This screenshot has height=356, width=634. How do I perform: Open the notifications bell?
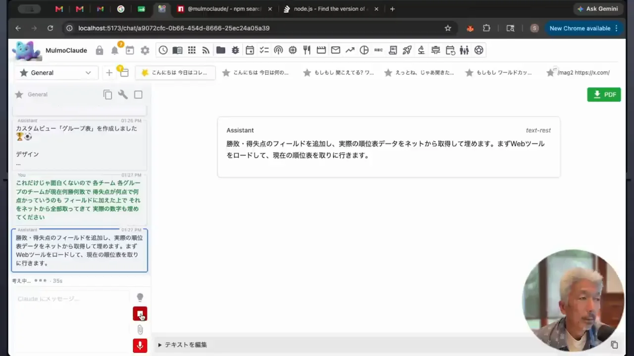115,50
